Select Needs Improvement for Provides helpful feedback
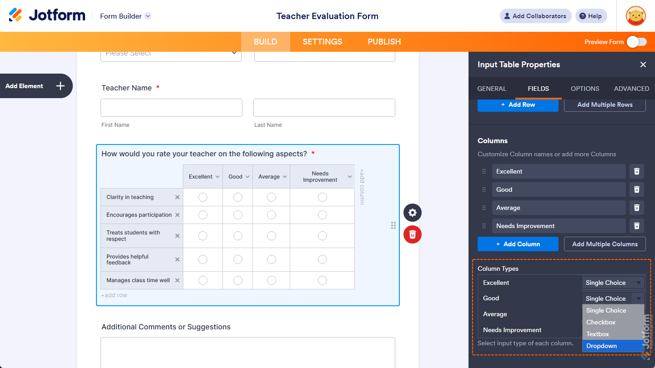Image resolution: width=655 pixels, height=368 pixels. coord(322,259)
